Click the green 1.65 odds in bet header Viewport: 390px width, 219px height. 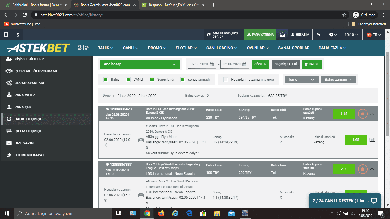click(x=344, y=113)
